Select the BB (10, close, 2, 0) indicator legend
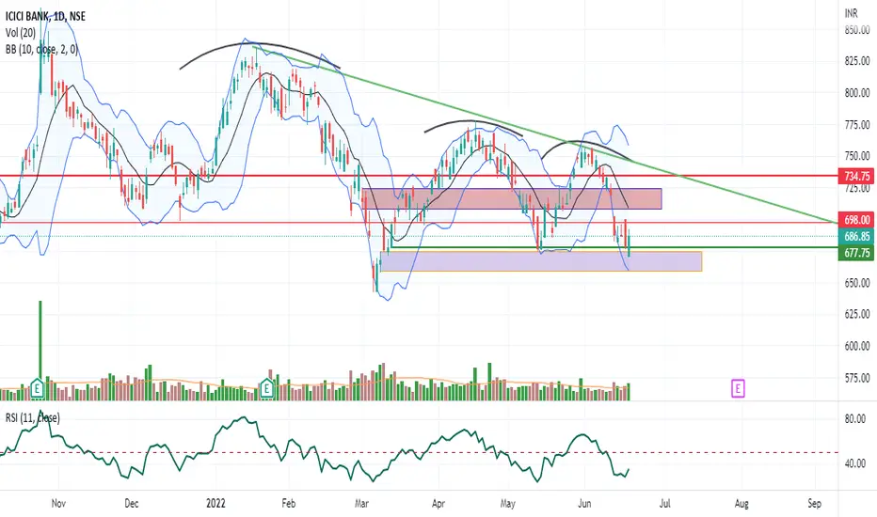This screenshot has width=877, height=517. point(41,50)
